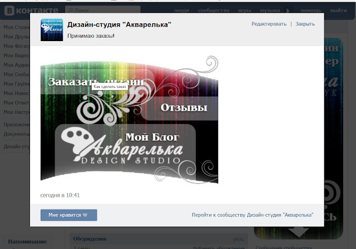Open 'Дизайн-студия' shortcut in left sidebar
The height and width of the screenshot is (249, 356).
tap(17, 147)
